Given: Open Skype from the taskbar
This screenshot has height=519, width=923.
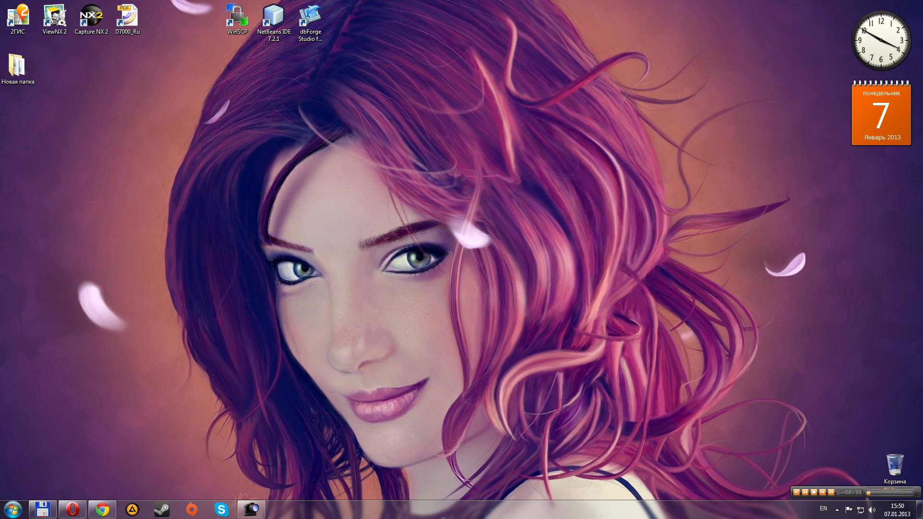Looking at the screenshot, I should click(x=221, y=509).
